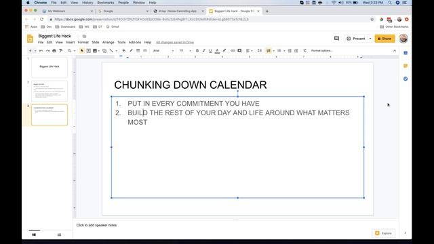The image size is (434, 244).
Task: Expand the line tool dropdown arrow
Action: (x=116, y=51)
